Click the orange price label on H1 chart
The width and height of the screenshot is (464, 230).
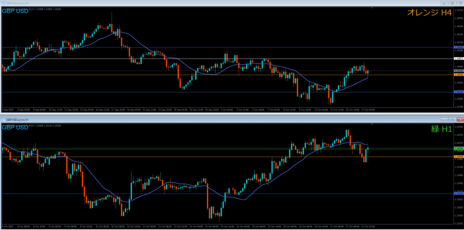point(458,157)
